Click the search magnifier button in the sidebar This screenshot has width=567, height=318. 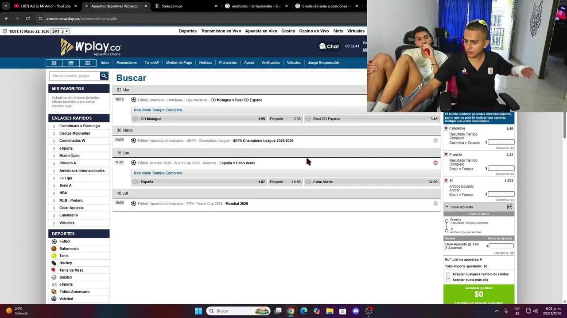click(x=104, y=76)
